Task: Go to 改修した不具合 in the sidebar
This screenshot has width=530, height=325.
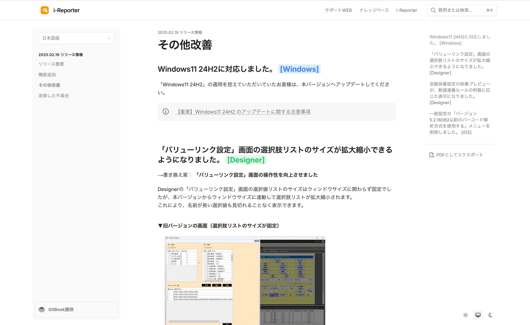Action: 54,95
